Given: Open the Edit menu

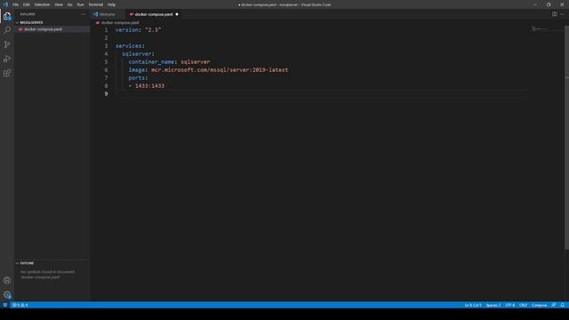Looking at the screenshot, I should pos(27,4).
